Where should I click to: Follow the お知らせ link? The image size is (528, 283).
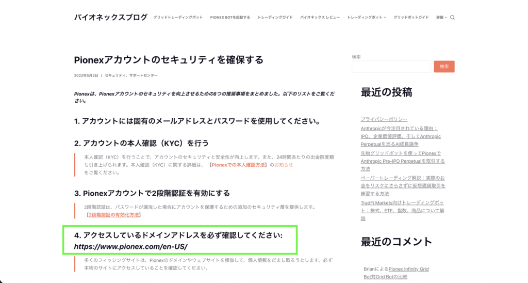(284, 165)
